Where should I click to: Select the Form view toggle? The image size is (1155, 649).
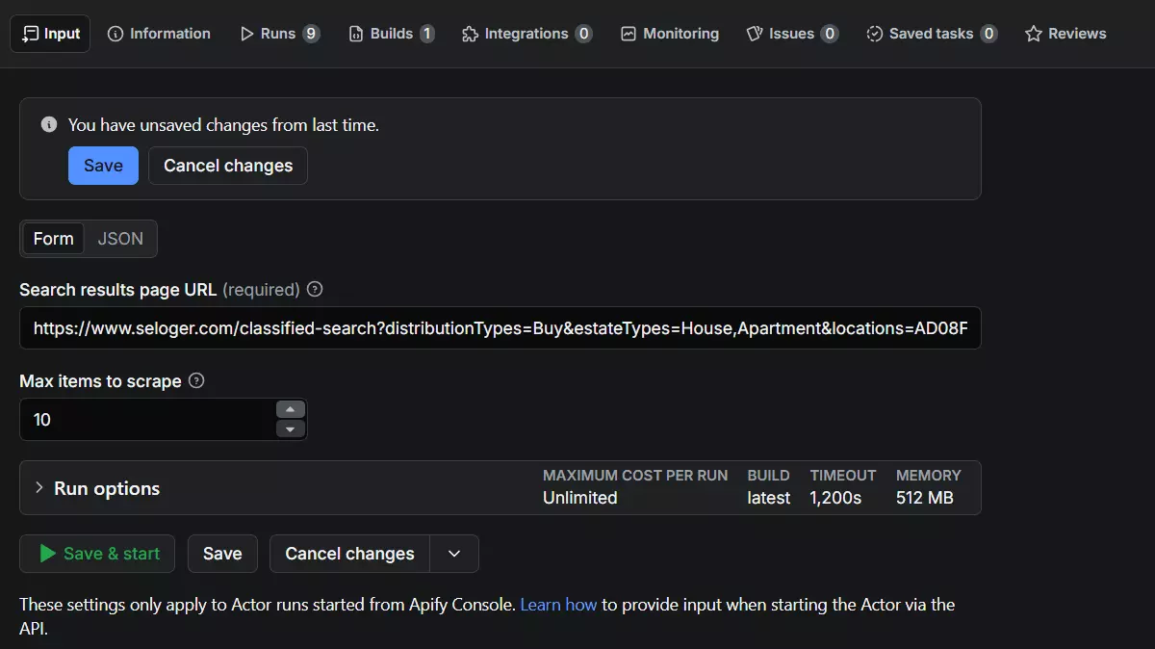tap(53, 239)
